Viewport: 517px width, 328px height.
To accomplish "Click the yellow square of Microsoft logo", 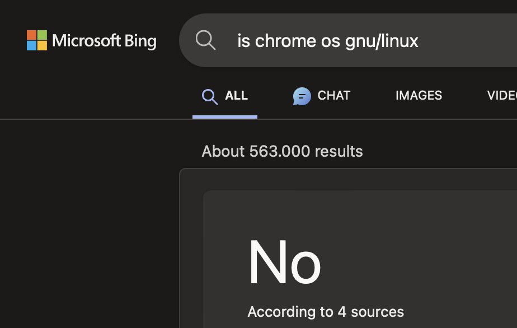I will [42, 45].
